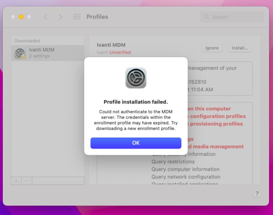
Task: Add a profile with the plus button
Action: (x=16, y=181)
